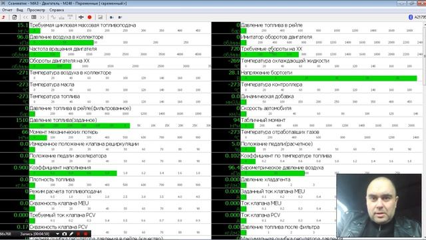Select 'Барометрическое давление воздуха' parameter
The image size is (426, 240).
(282, 167)
